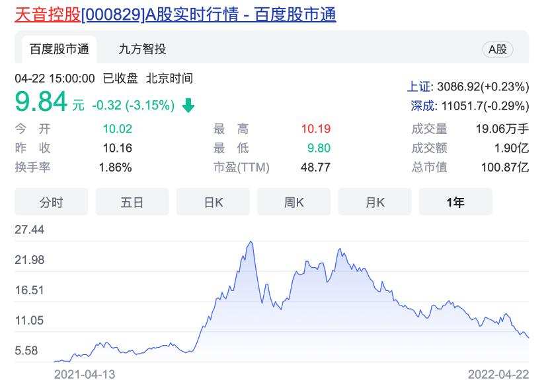Click the 成交量 value 19.06万手
Screen dimensions: 550x384
pos(502,129)
